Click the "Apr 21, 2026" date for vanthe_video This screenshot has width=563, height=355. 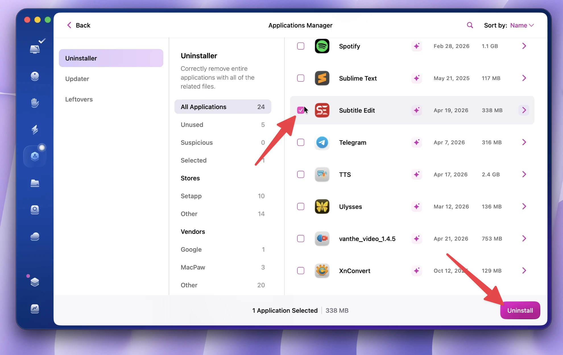[451, 239]
